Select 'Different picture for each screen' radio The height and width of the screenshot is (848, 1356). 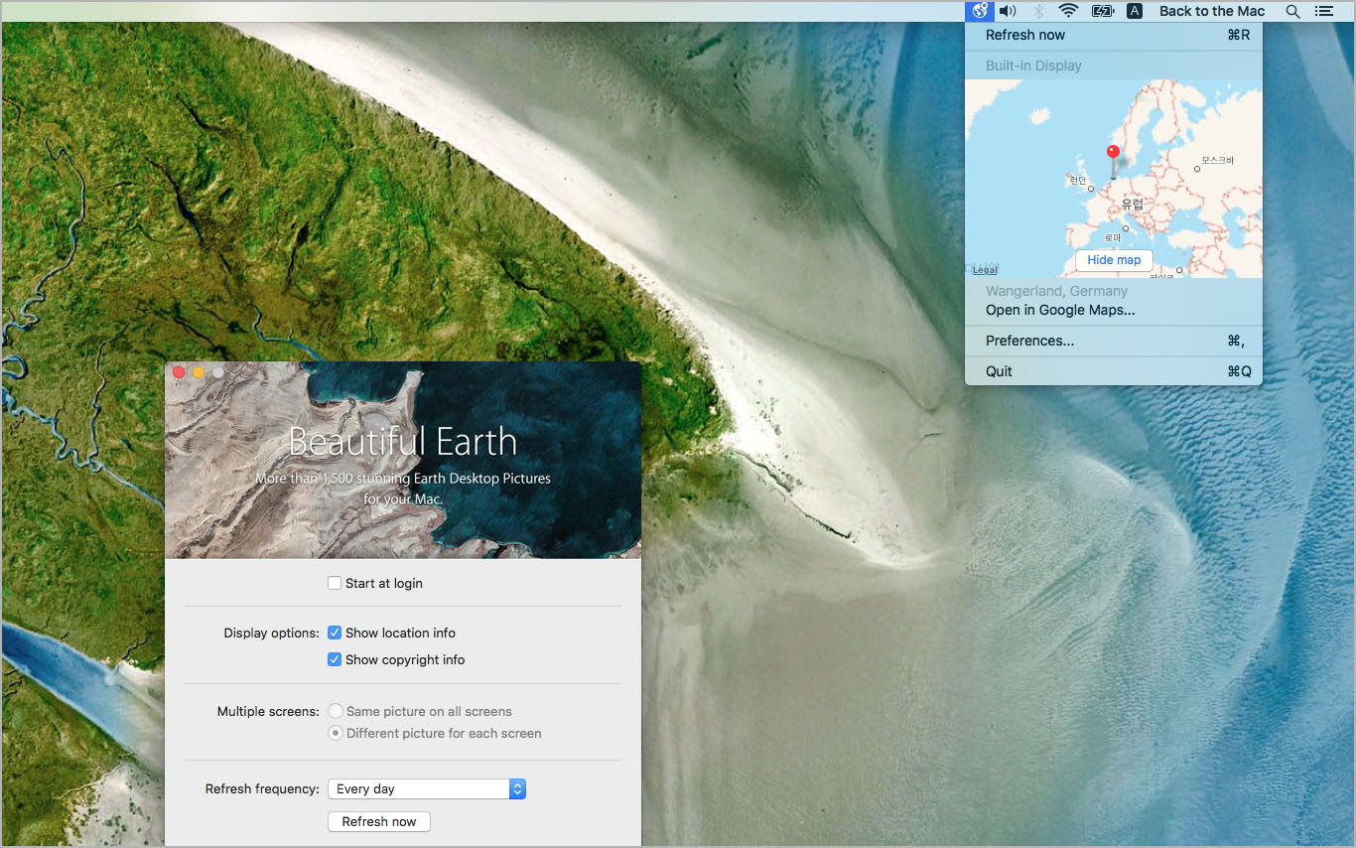336,733
